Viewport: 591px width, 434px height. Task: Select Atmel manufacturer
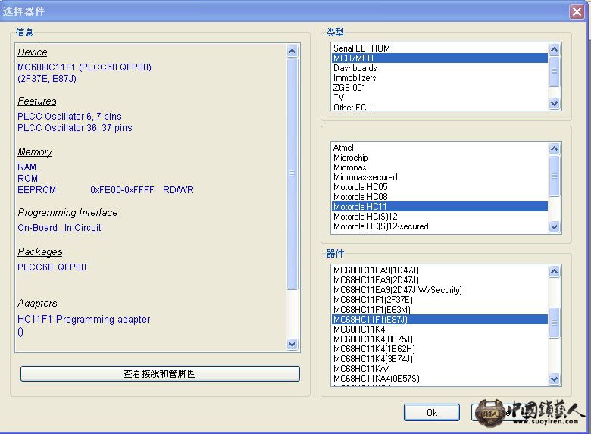coord(439,147)
